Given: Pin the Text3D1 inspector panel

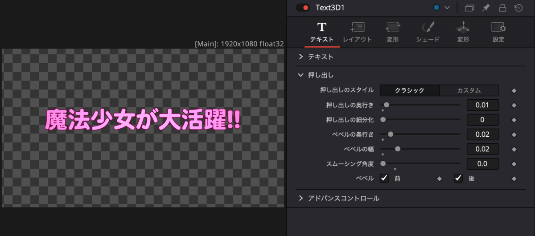Looking at the screenshot, I should pos(486,8).
